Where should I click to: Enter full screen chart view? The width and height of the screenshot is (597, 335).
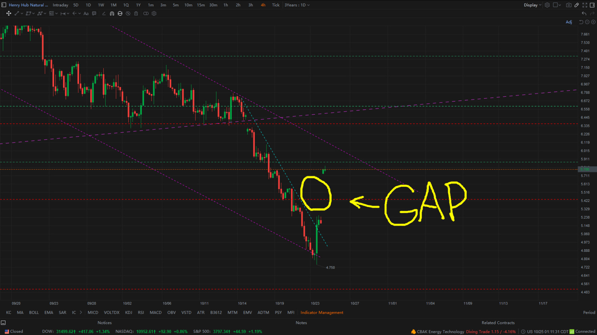[x=585, y=5]
